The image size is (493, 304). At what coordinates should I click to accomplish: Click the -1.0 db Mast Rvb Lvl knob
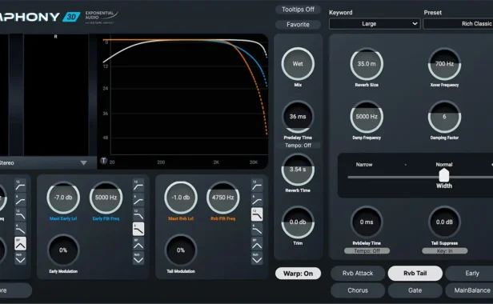click(181, 198)
